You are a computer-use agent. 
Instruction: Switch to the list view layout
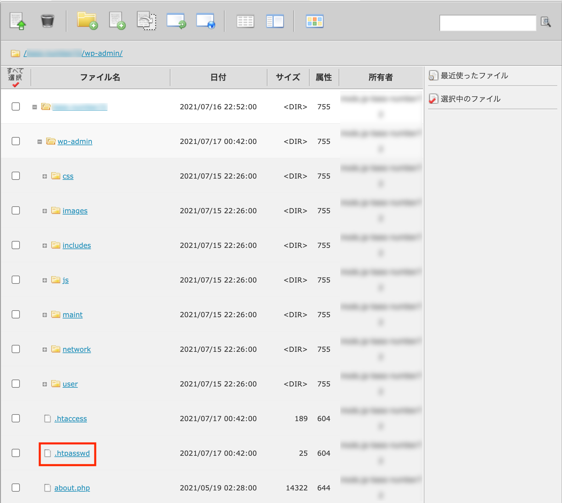tap(245, 21)
